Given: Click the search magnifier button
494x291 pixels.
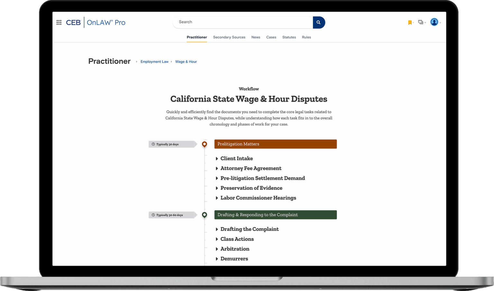Looking at the screenshot, I should tap(318, 22).
